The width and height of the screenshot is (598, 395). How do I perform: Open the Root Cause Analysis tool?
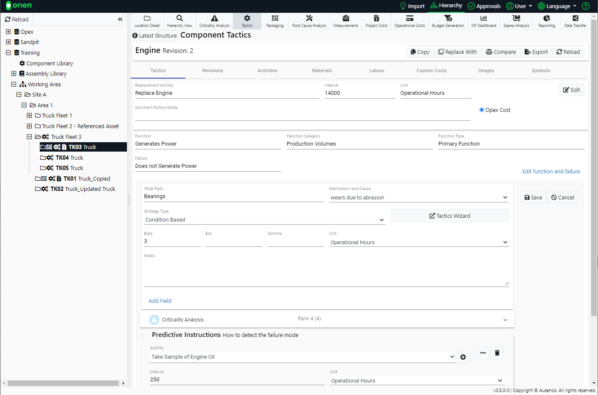pos(309,20)
